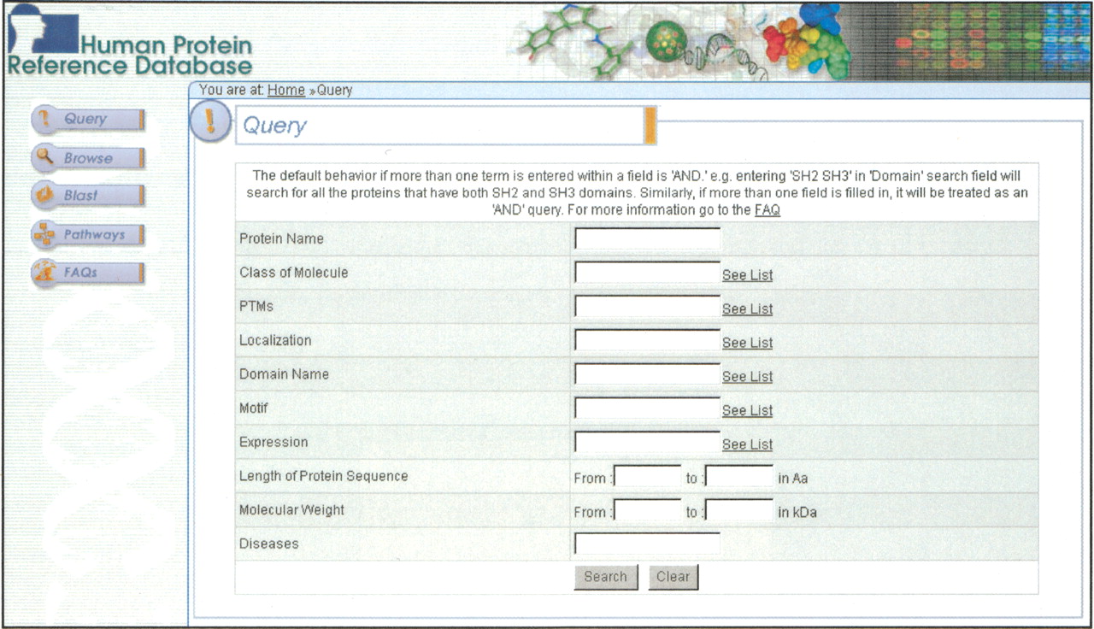Focus the Protein Name input field

point(647,238)
